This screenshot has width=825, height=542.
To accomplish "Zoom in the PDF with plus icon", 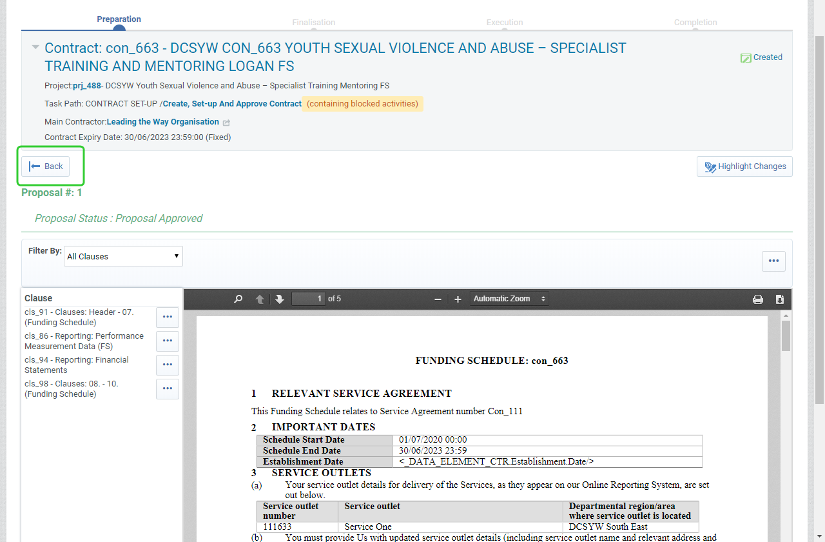I will pyautogui.click(x=458, y=299).
